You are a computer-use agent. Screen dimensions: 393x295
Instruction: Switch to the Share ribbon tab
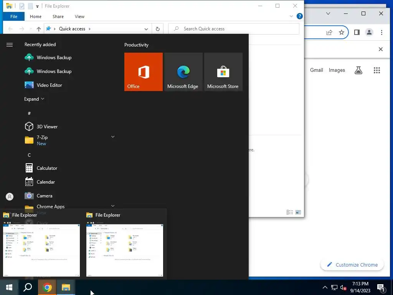click(x=58, y=17)
